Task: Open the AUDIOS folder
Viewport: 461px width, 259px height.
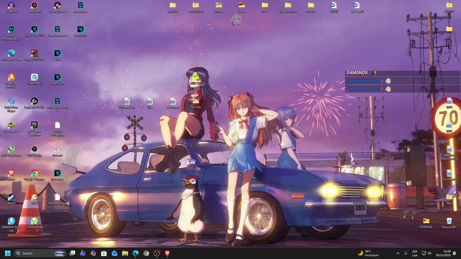Action: click(449, 8)
